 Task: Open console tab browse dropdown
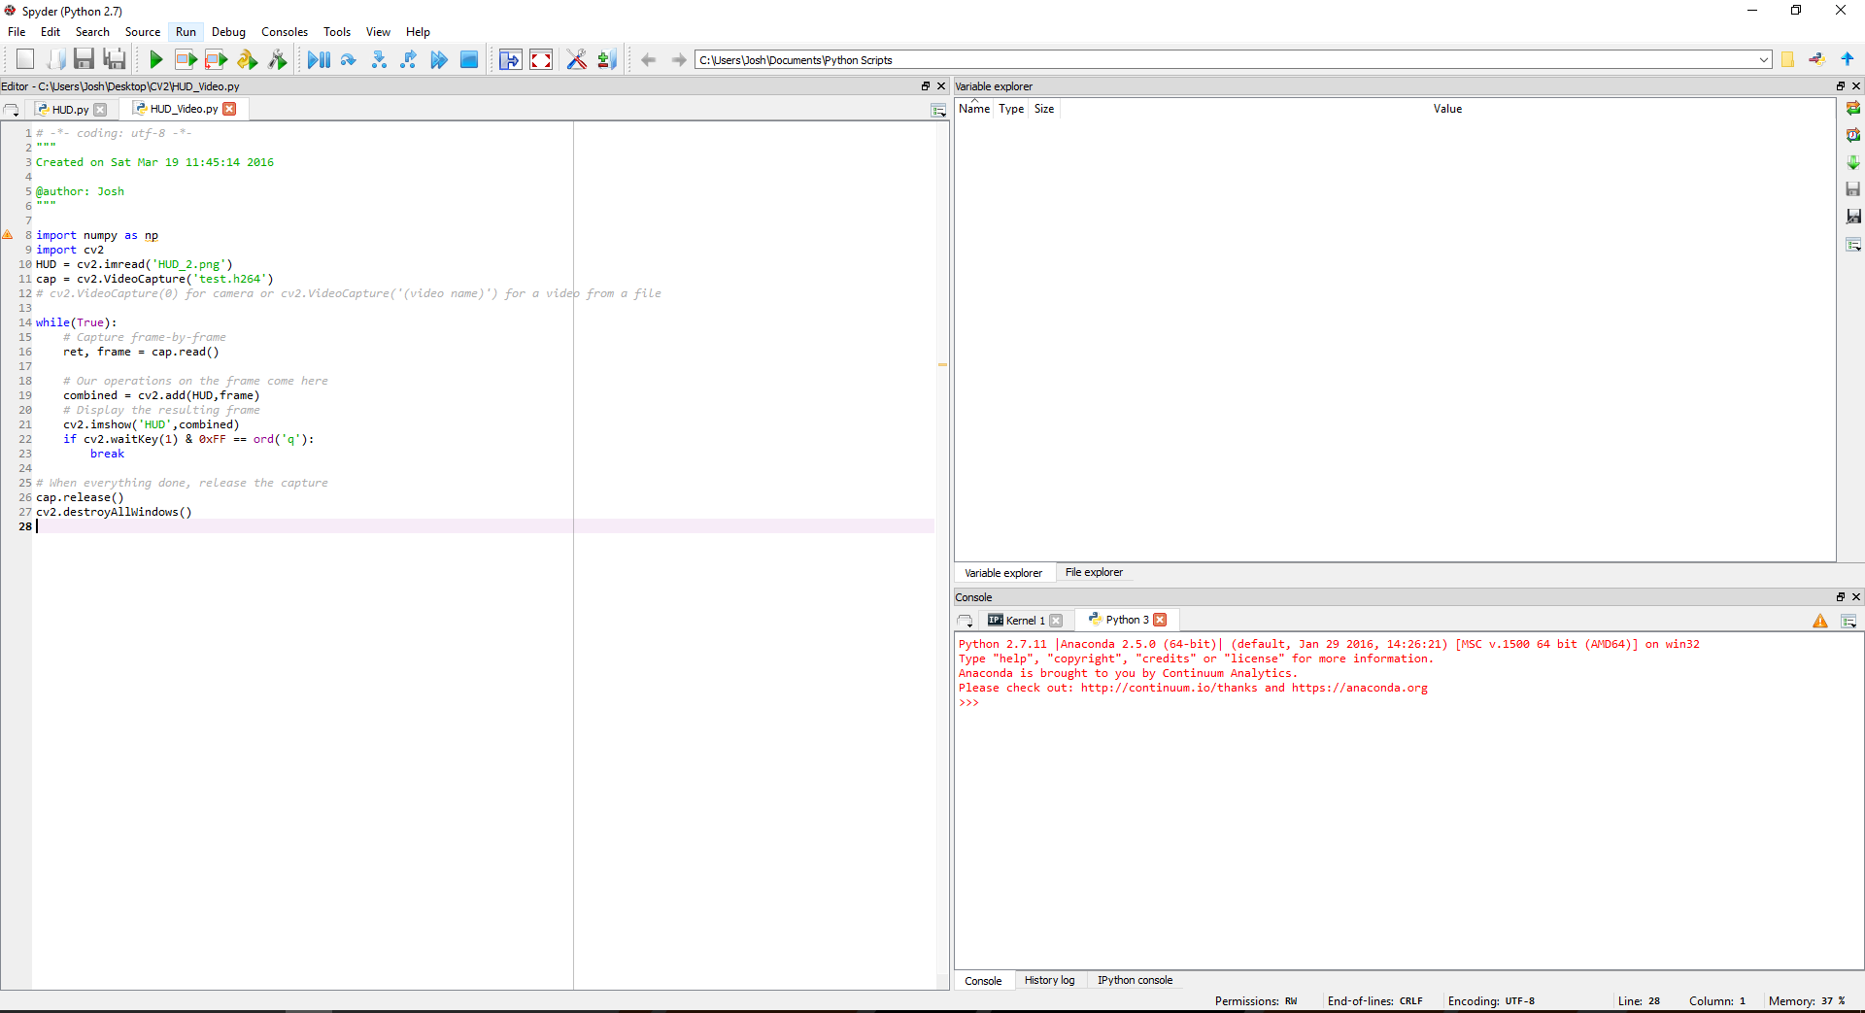965,622
